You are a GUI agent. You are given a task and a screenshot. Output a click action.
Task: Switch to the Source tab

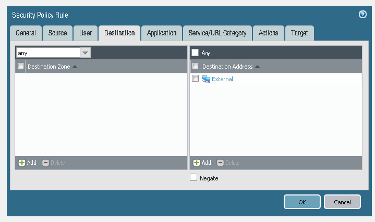[58, 33]
